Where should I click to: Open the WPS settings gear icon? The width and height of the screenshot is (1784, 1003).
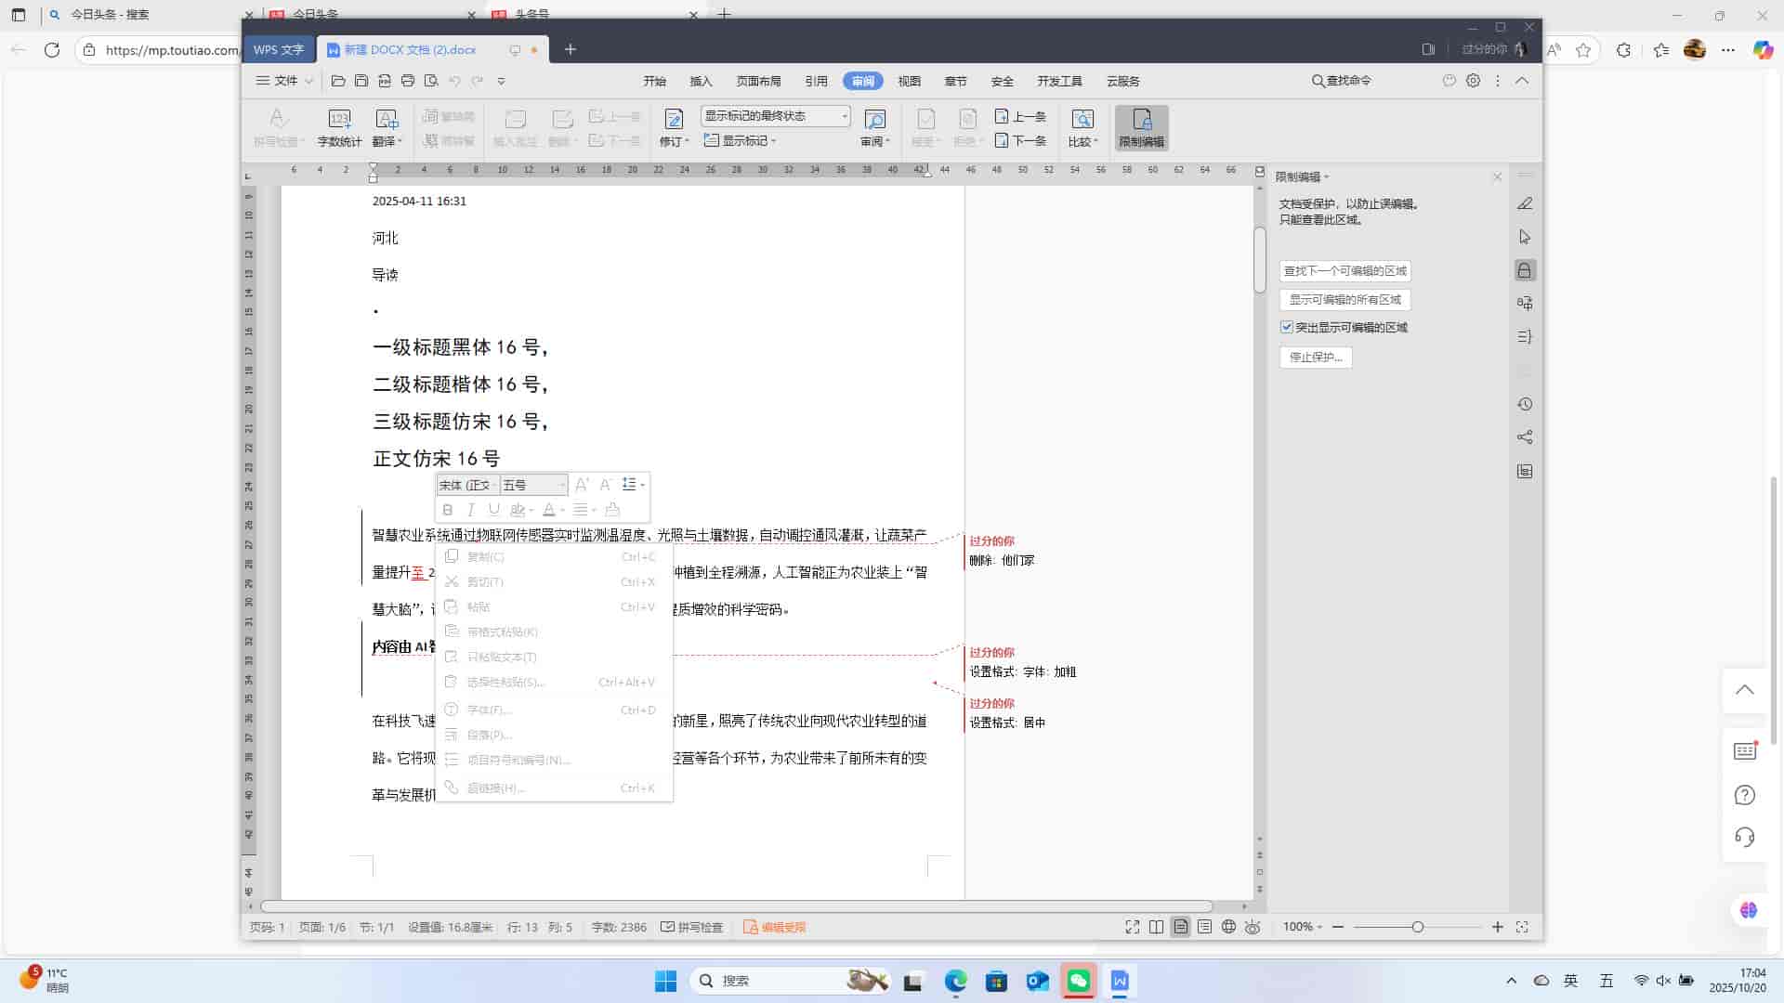(1473, 81)
